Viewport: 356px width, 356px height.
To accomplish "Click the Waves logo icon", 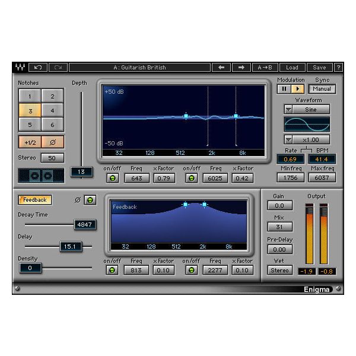I will click(x=20, y=68).
